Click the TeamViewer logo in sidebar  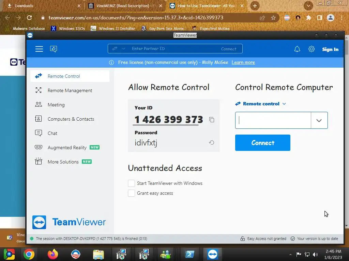tap(69, 222)
